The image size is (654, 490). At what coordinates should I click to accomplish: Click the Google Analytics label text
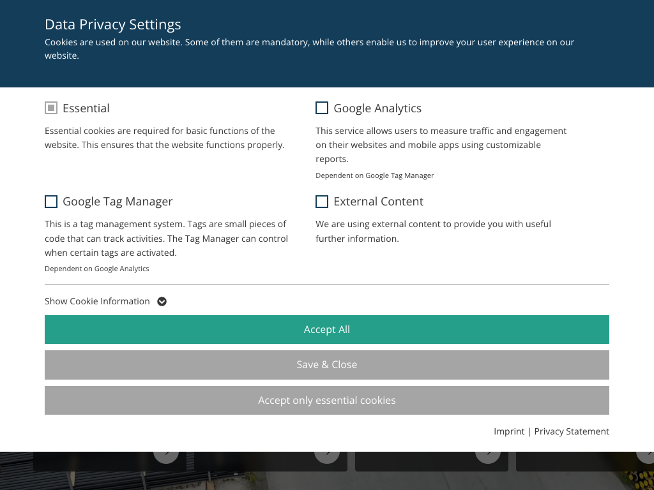[x=377, y=108]
